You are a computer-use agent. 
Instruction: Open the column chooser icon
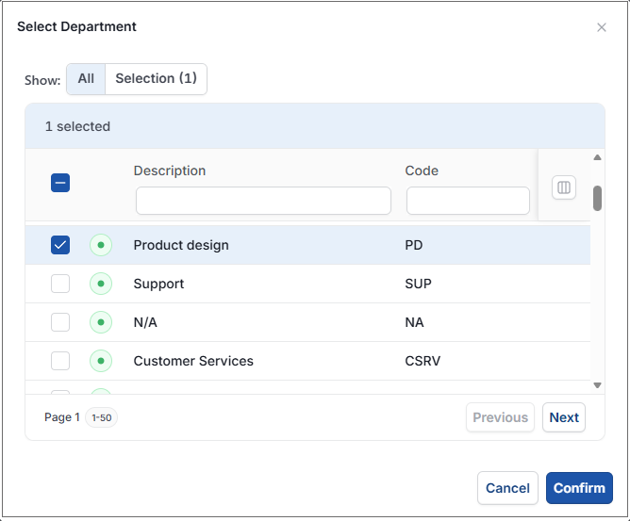point(564,187)
